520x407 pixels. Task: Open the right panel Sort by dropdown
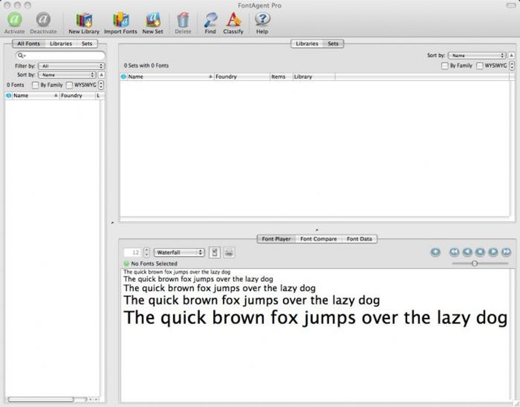[477, 56]
